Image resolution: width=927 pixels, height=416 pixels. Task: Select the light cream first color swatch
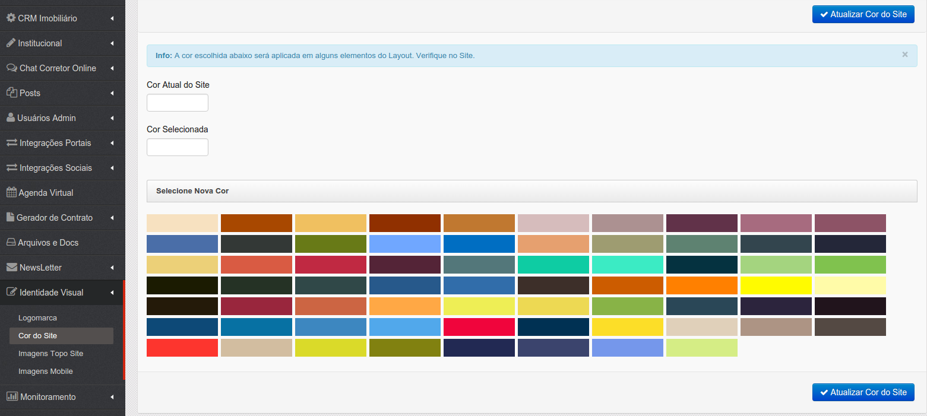point(182,223)
